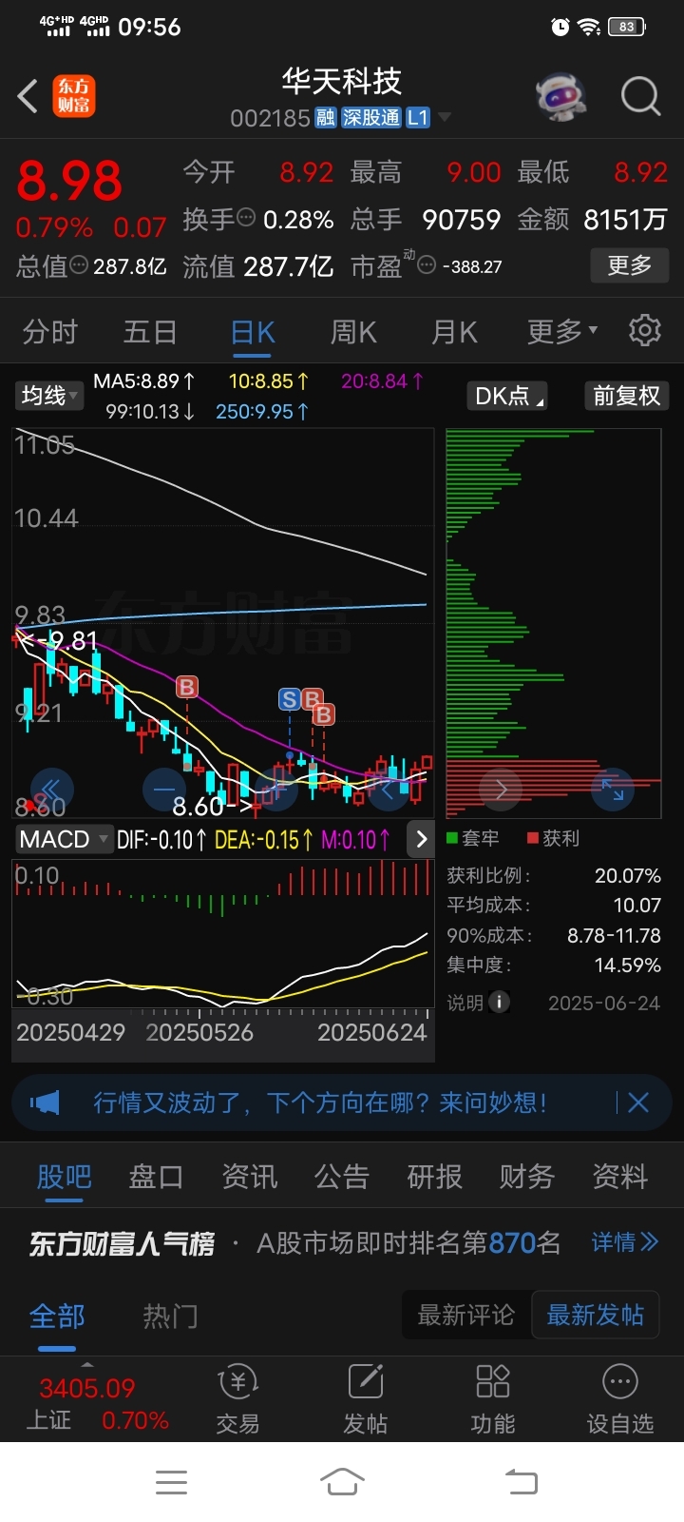Expand chart to fullscreen icon
684x1522 pixels.
coord(613,790)
